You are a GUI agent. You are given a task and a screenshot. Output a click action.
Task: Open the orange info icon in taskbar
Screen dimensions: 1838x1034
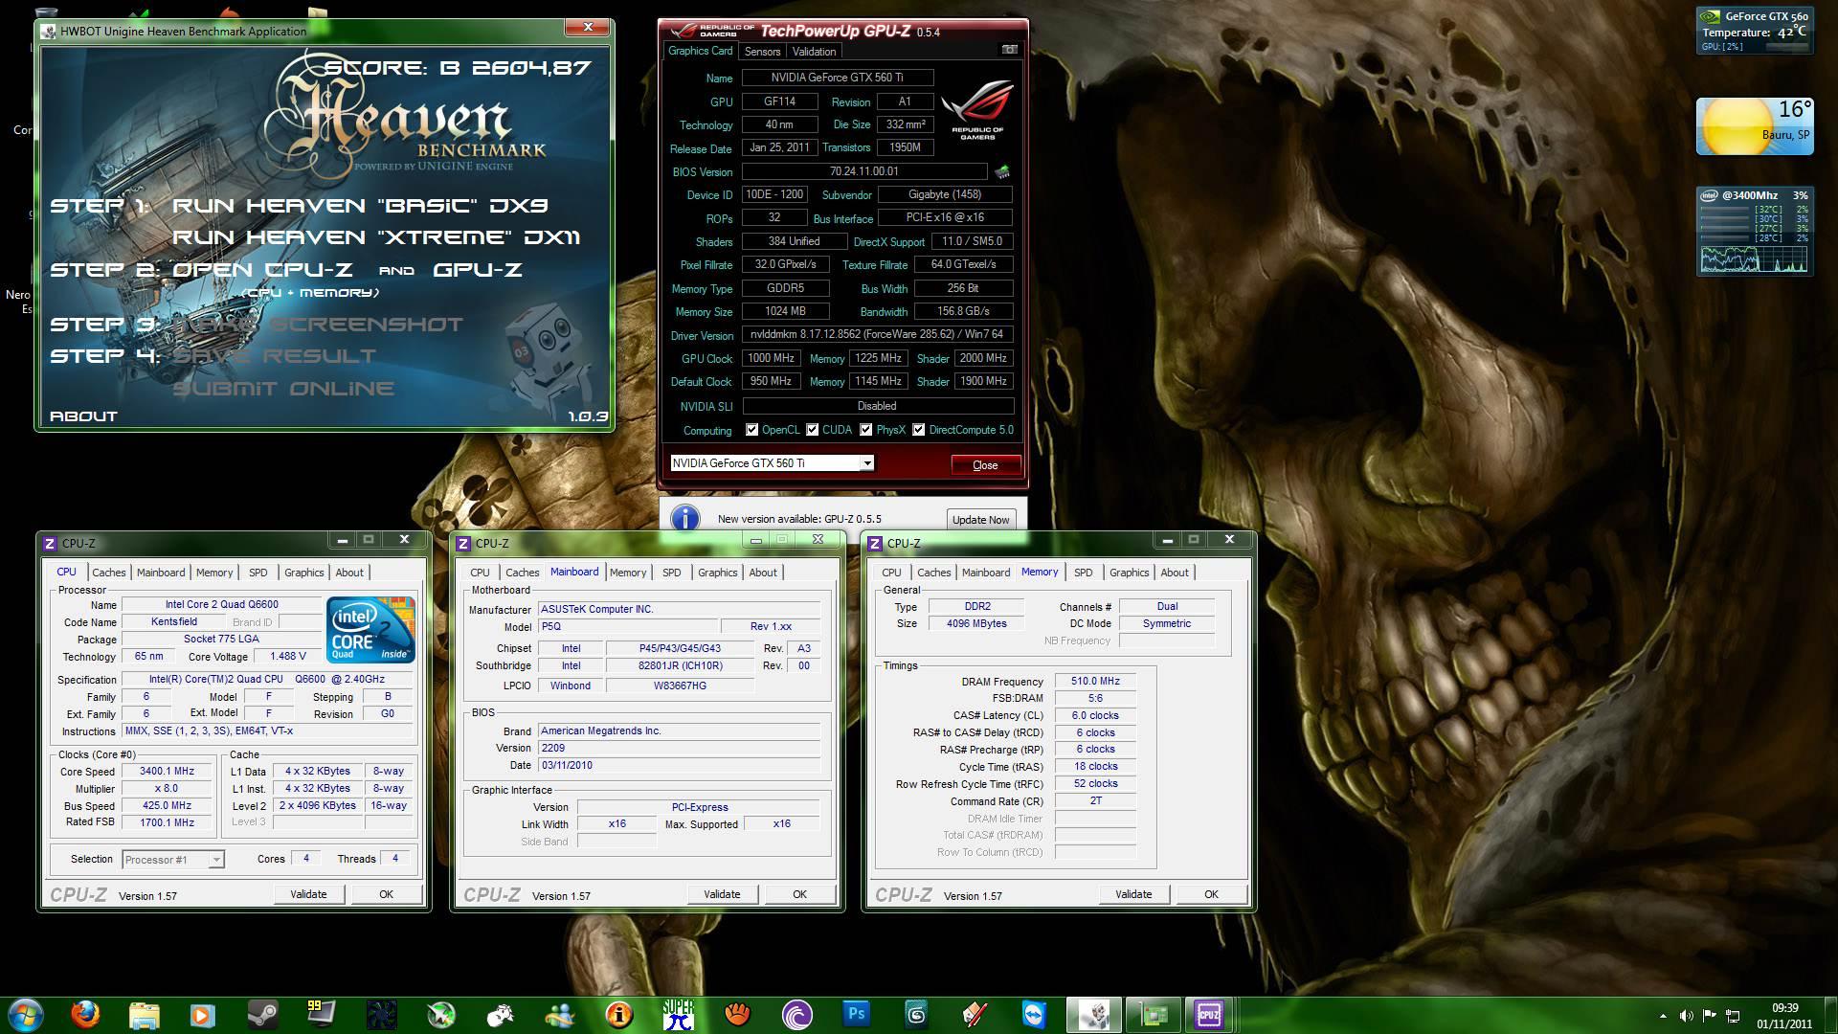coord(618,1014)
